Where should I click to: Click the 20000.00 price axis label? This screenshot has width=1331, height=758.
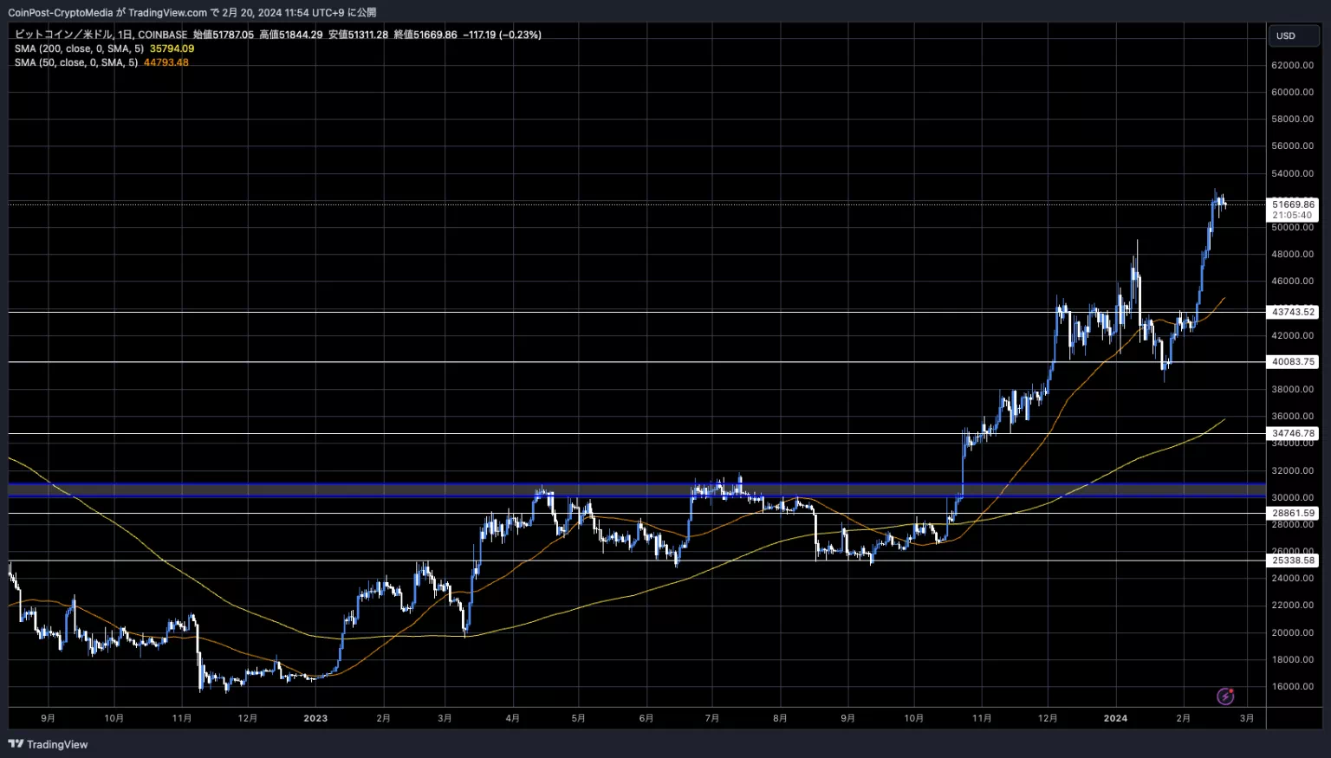tap(1293, 632)
